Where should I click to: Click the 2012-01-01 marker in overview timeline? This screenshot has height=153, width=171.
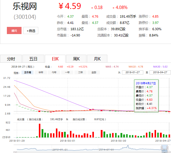[x=60, y=150]
